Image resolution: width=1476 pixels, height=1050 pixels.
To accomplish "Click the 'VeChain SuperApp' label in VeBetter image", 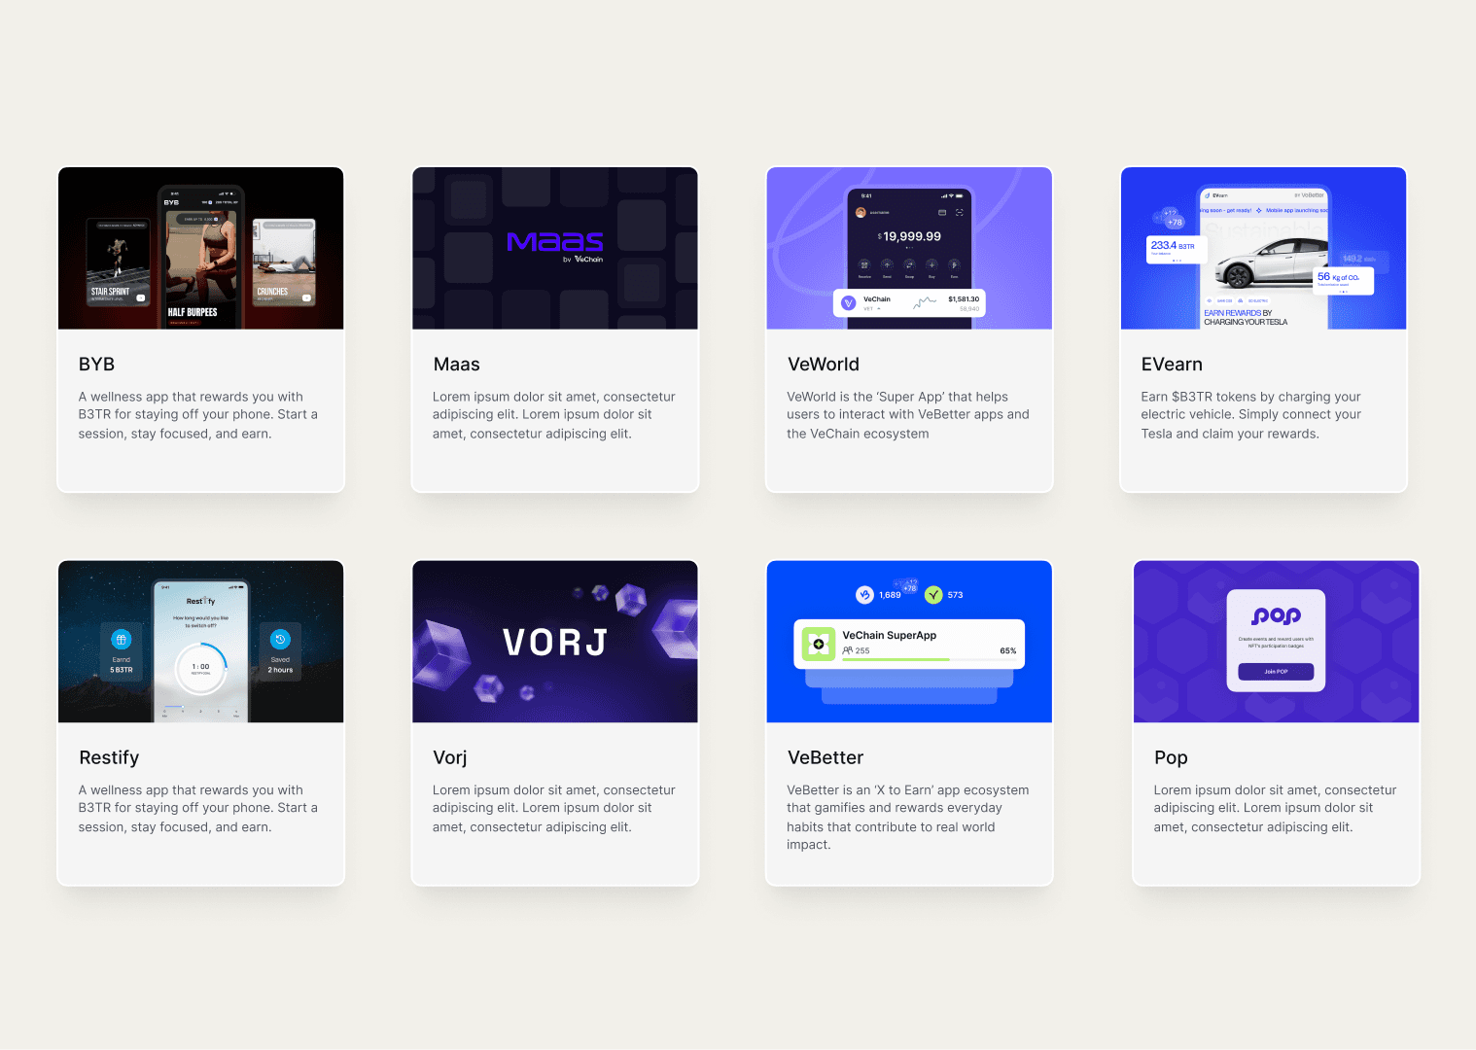I will pyautogui.click(x=889, y=635).
